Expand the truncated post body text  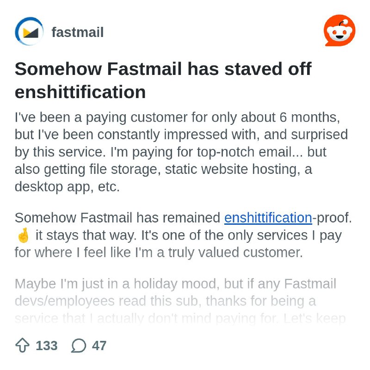coord(176,301)
